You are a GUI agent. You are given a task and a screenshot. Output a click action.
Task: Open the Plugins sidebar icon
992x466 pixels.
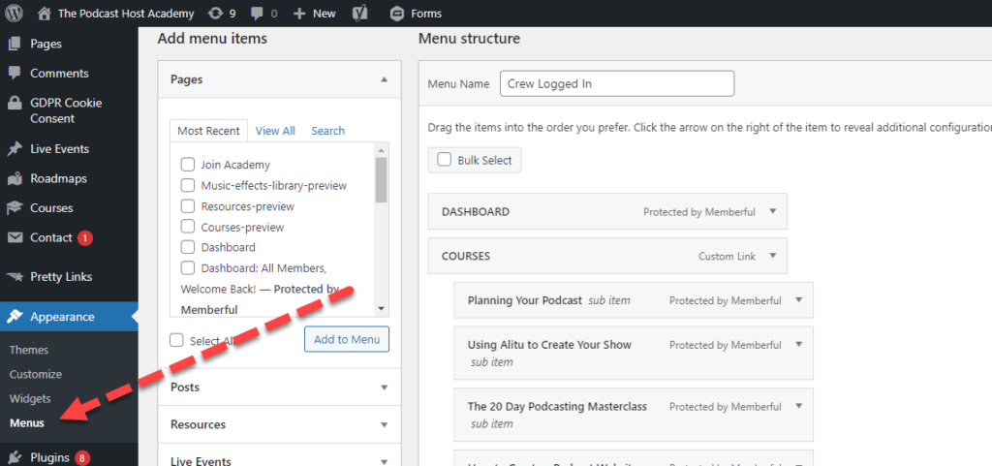point(15,457)
